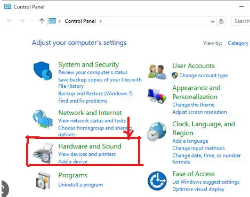Open the System and Security shield icon
Image resolution: width=250 pixels, height=197 pixels.
[43, 71]
